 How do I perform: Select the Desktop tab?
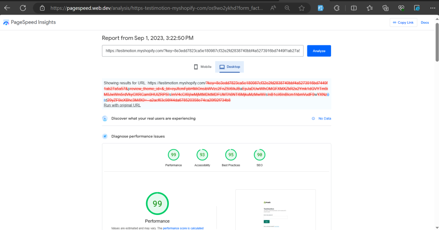point(230,67)
